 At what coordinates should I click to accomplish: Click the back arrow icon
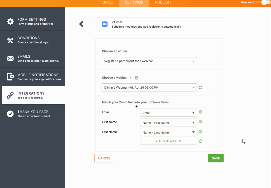(x=81, y=24)
